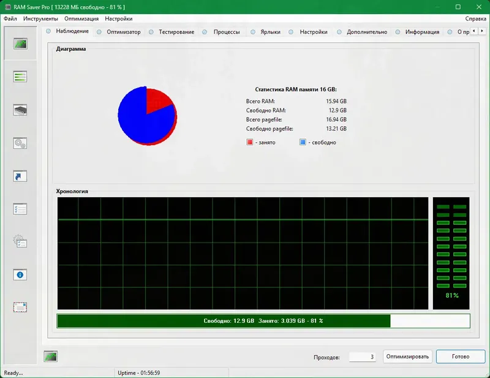Open the shortcuts arrow icon in sidebar

(21, 176)
